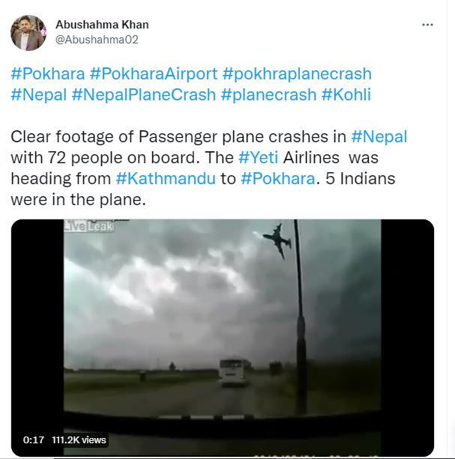Click Abushahma Khan's profile avatar
This screenshot has height=459, width=455.
click(x=28, y=32)
